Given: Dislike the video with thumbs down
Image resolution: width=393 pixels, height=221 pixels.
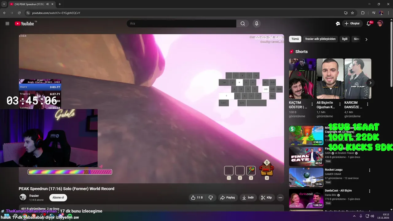Looking at the screenshot, I should [x=211, y=198].
